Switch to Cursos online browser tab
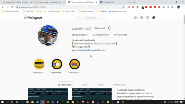Image resolution: width=185 pixels, height=104 pixels. coord(50,2)
